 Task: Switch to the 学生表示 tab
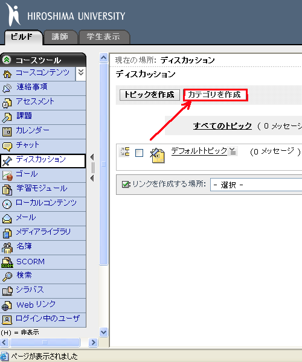point(103,37)
